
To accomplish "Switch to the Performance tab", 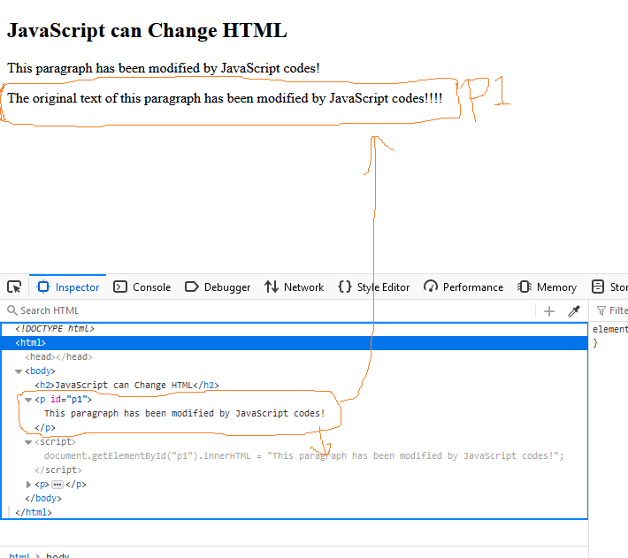I will point(463,287).
